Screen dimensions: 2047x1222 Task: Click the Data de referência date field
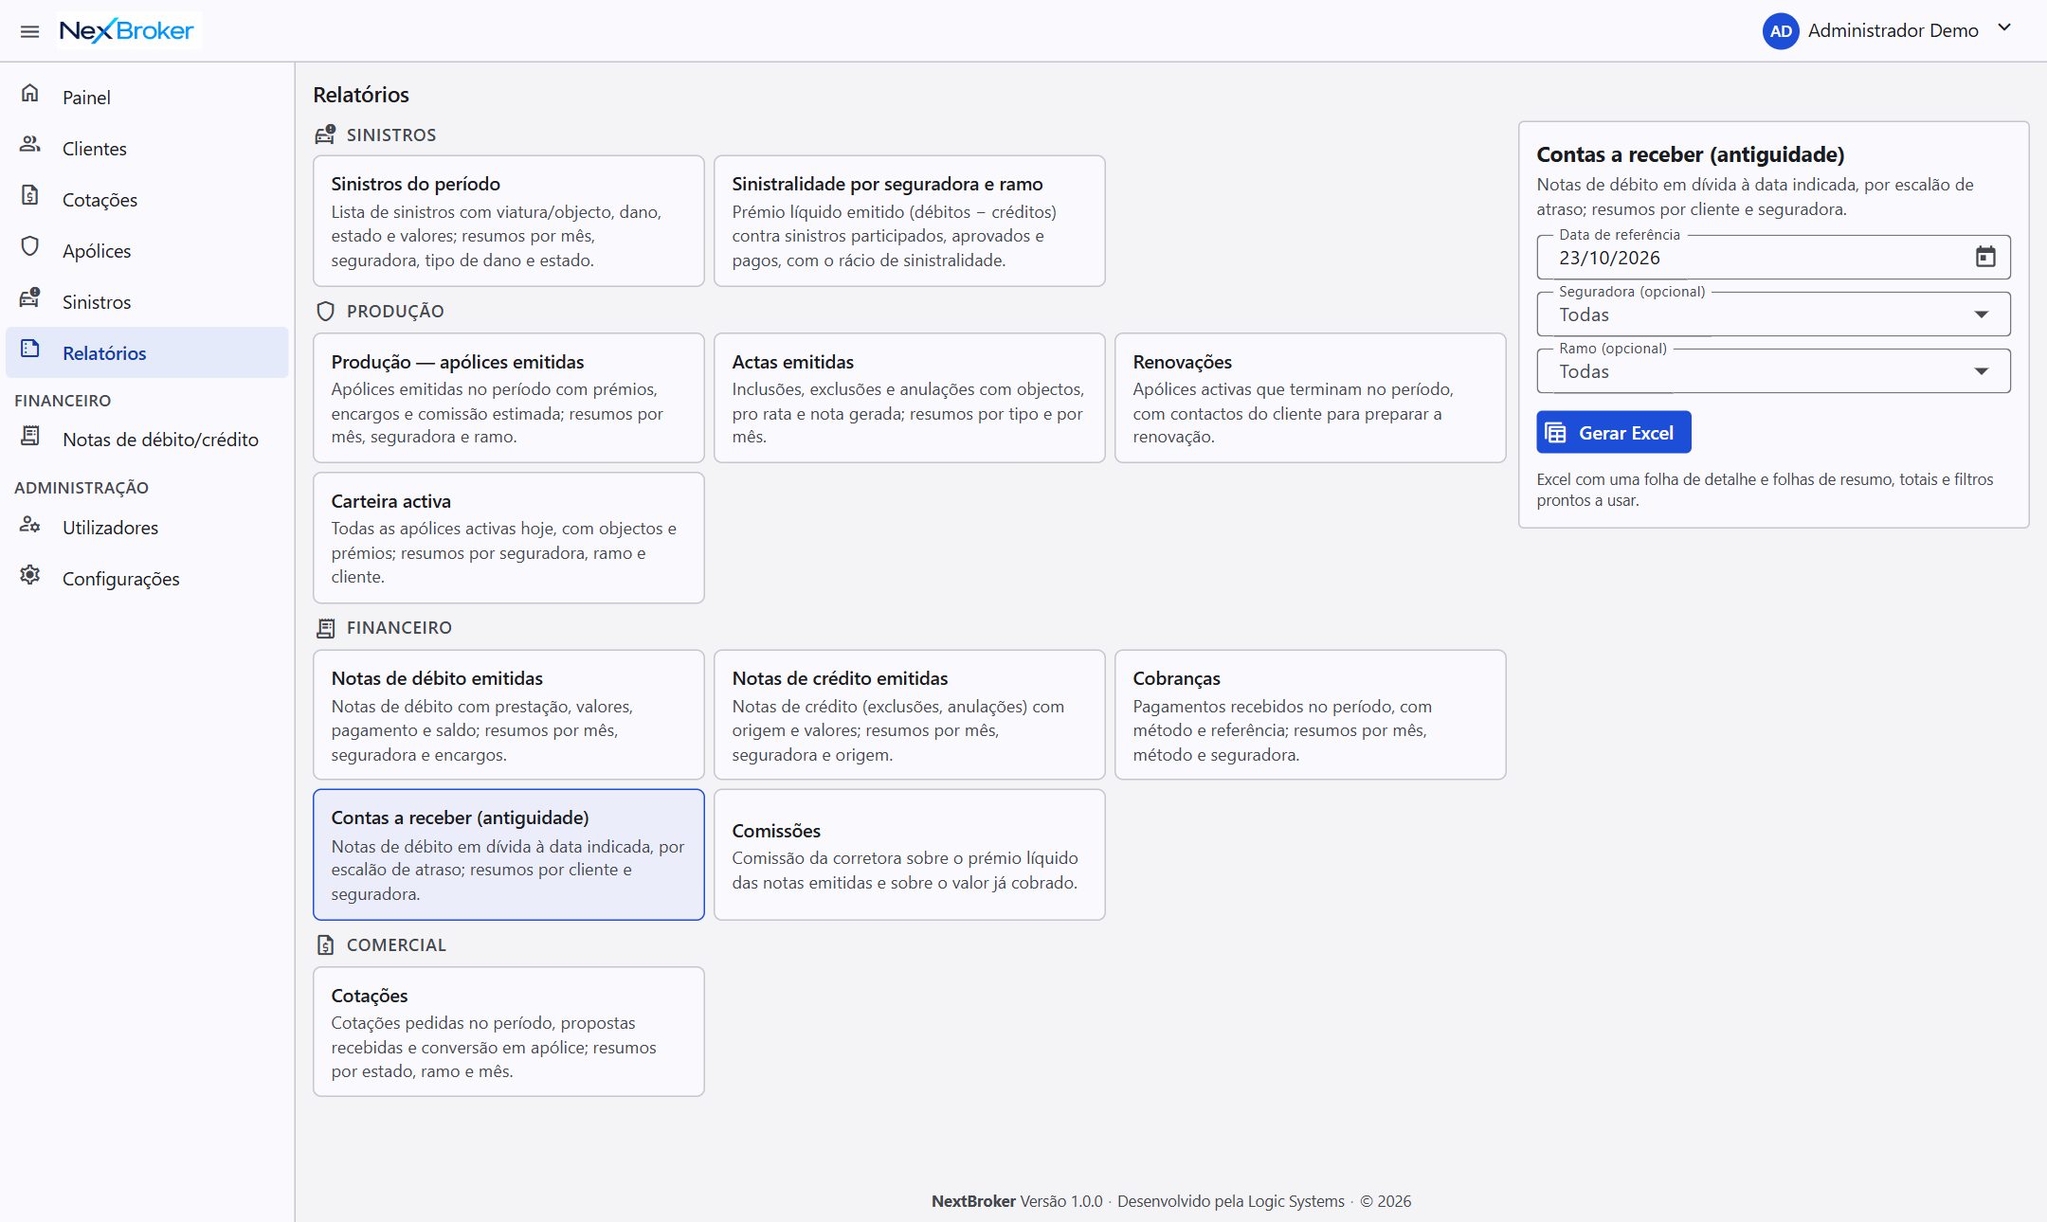click(x=1773, y=258)
